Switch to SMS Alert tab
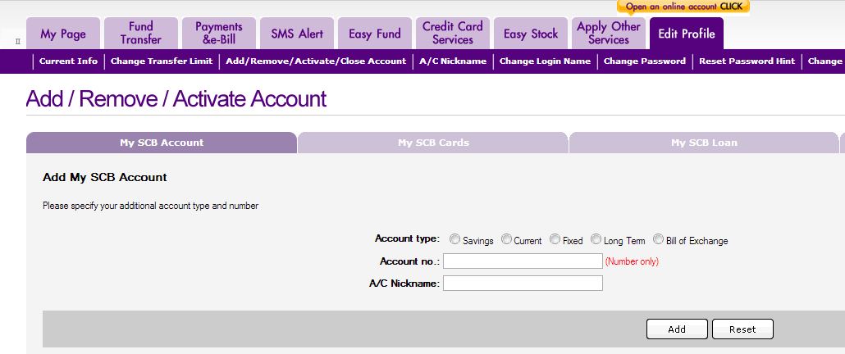845x354 pixels. pos(297,34)
